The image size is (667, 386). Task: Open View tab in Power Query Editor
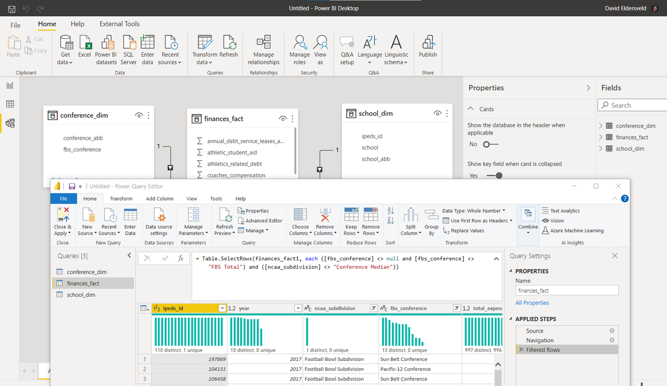(192, 199)
